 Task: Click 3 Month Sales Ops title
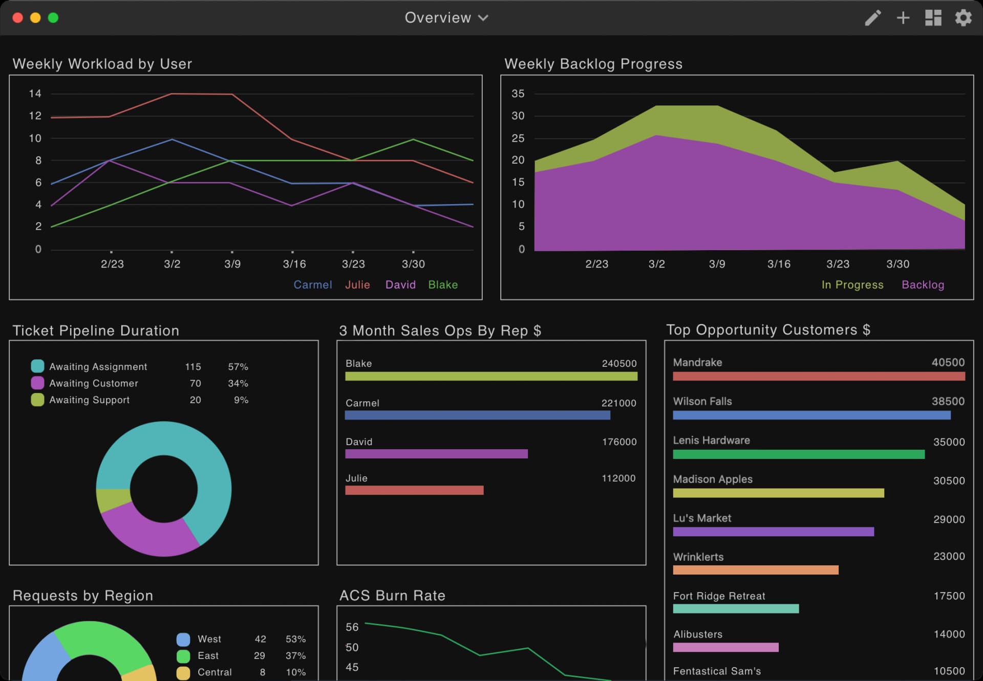click(x=440, y=331)
